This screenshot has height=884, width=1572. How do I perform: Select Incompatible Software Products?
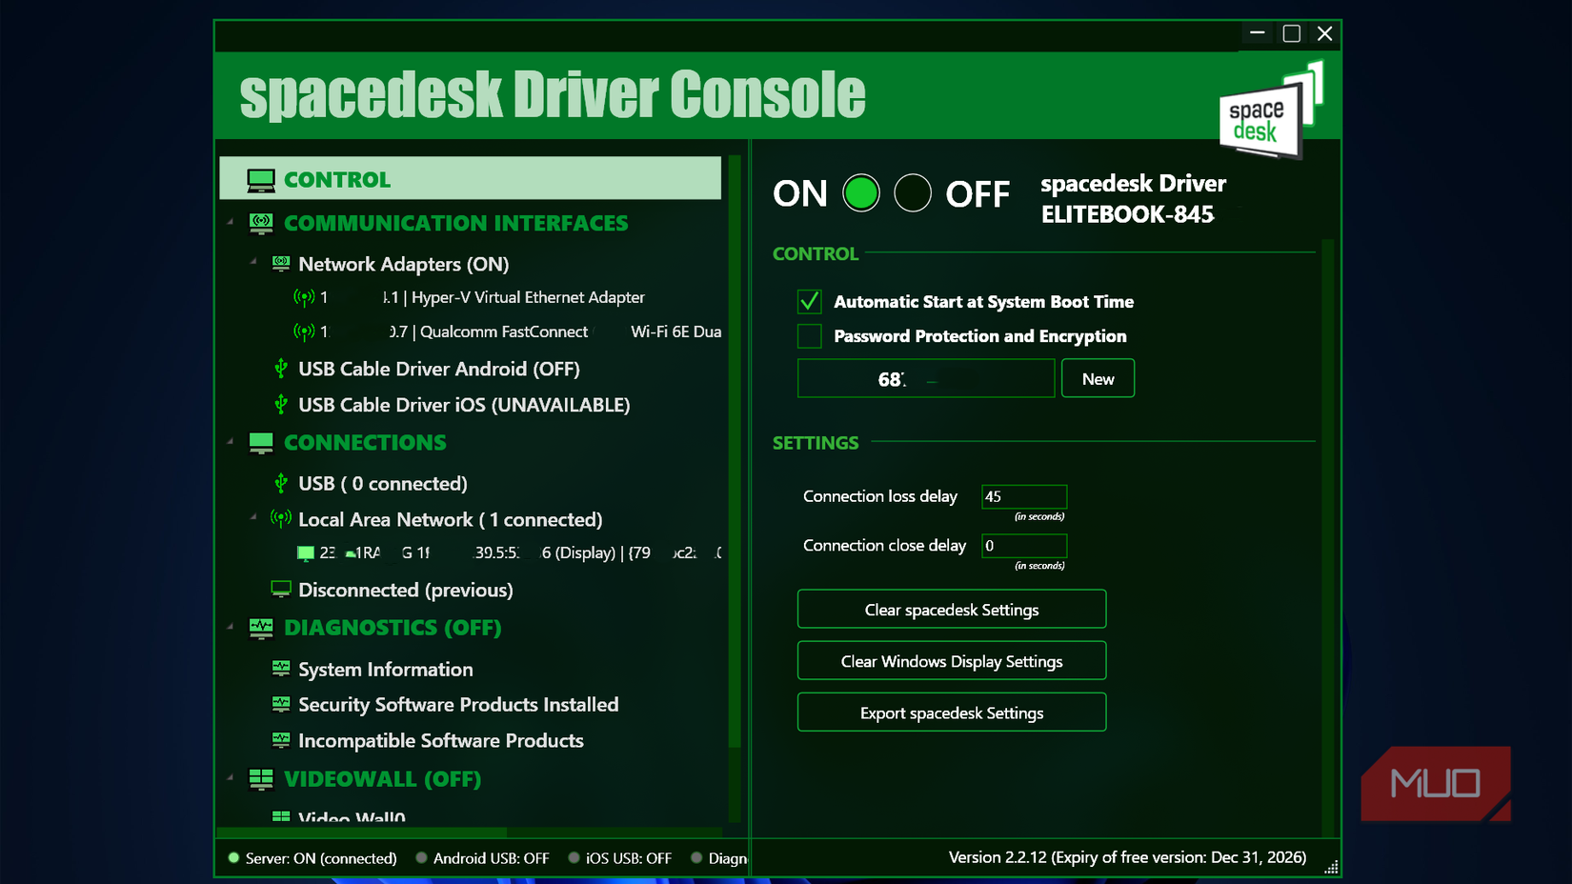click(440, 740)
